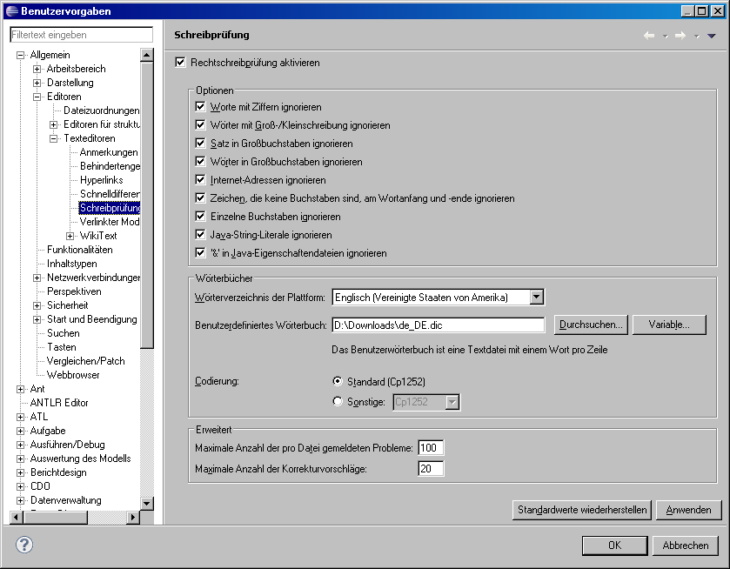The width and height of the screenshot is (730, 569).
Task: Toggle Rechtschreibprüfung aktivieren checkbox
Action: click(181, 63)
